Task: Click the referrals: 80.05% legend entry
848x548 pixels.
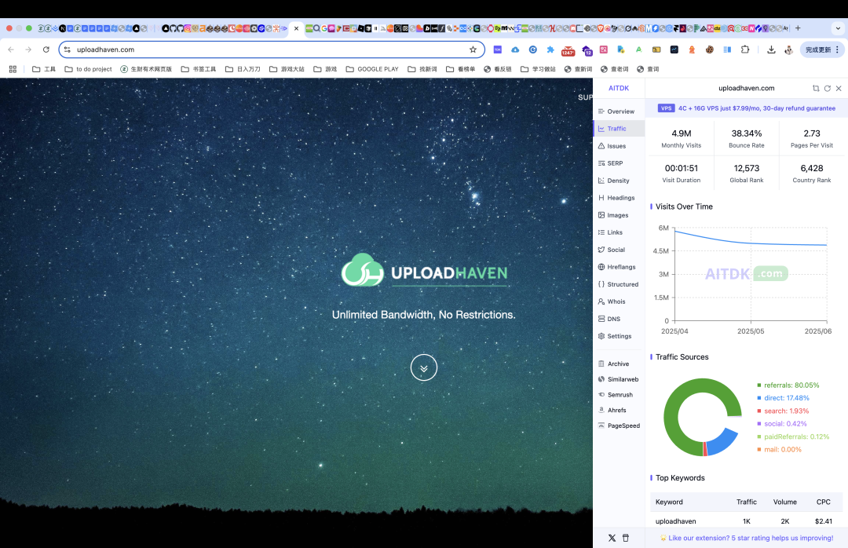Action: 788,385
